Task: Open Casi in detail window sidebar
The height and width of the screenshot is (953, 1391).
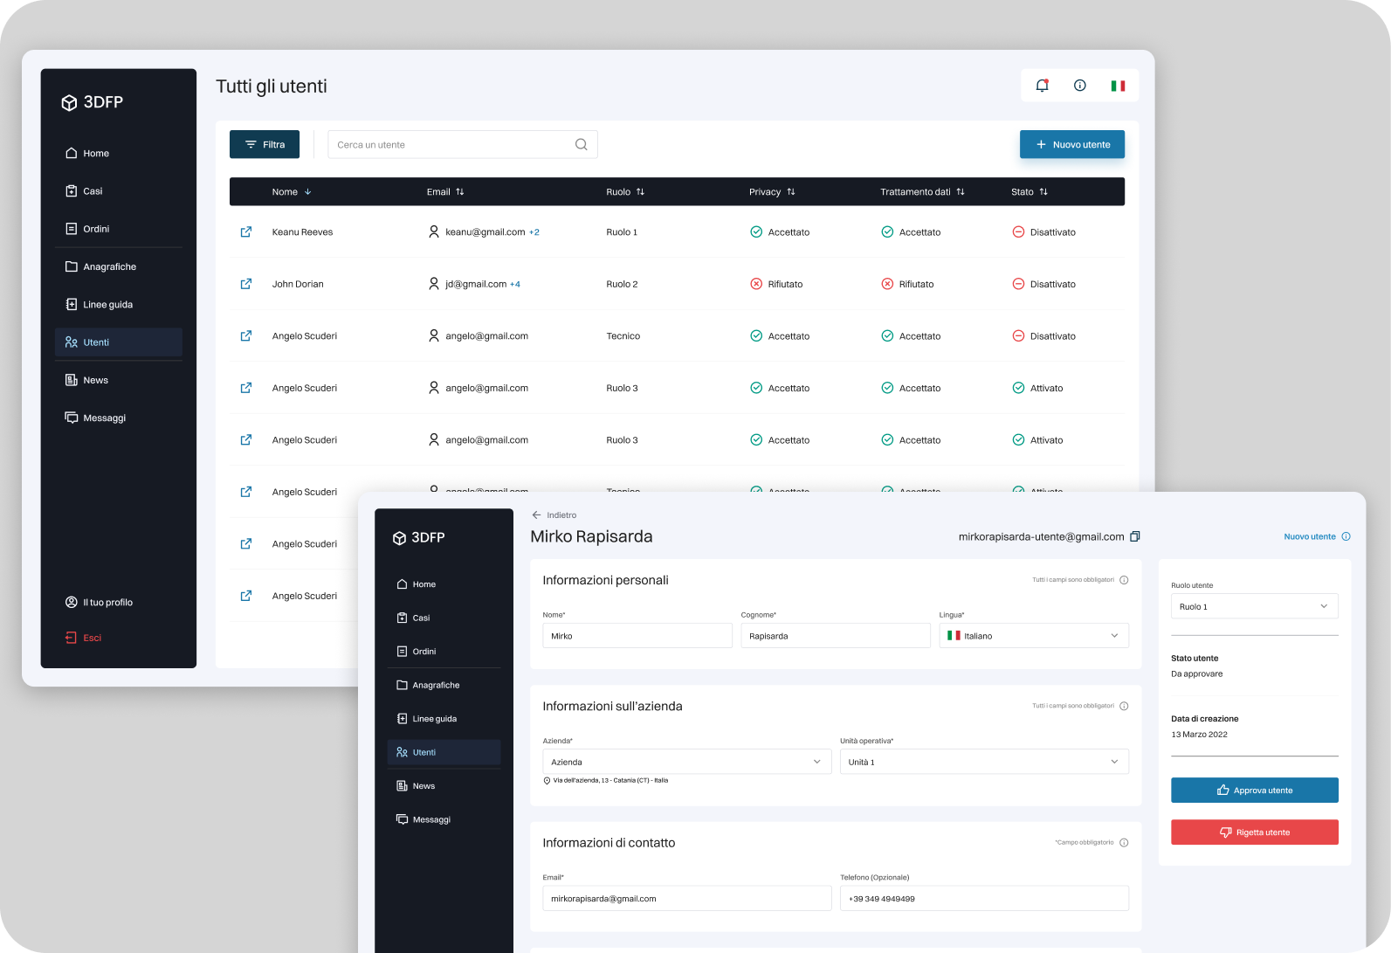Action: [444, 618]
